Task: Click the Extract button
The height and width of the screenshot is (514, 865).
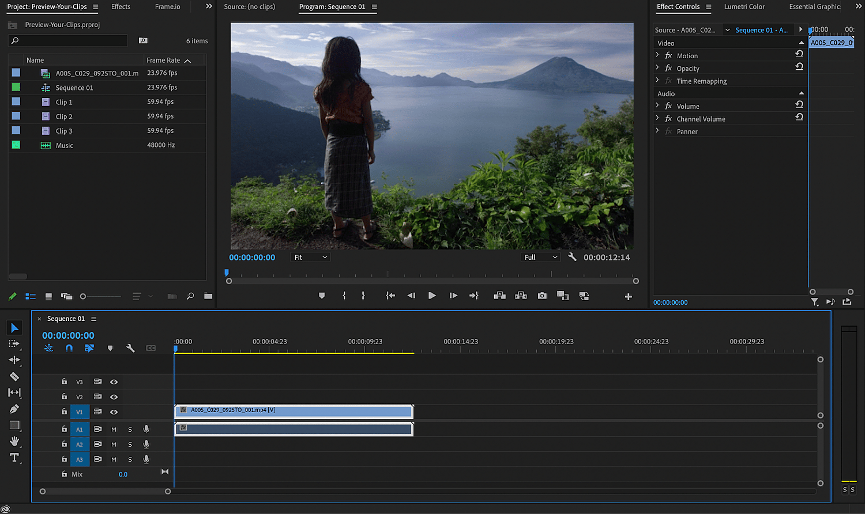Action: click(521, 296)
